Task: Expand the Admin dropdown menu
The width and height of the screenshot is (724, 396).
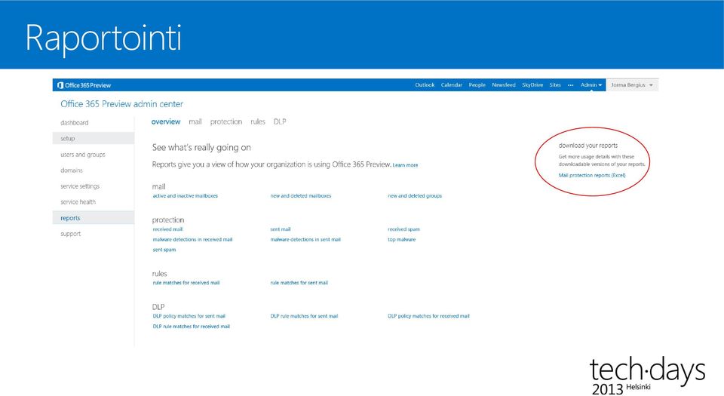Action: [591, 85]
